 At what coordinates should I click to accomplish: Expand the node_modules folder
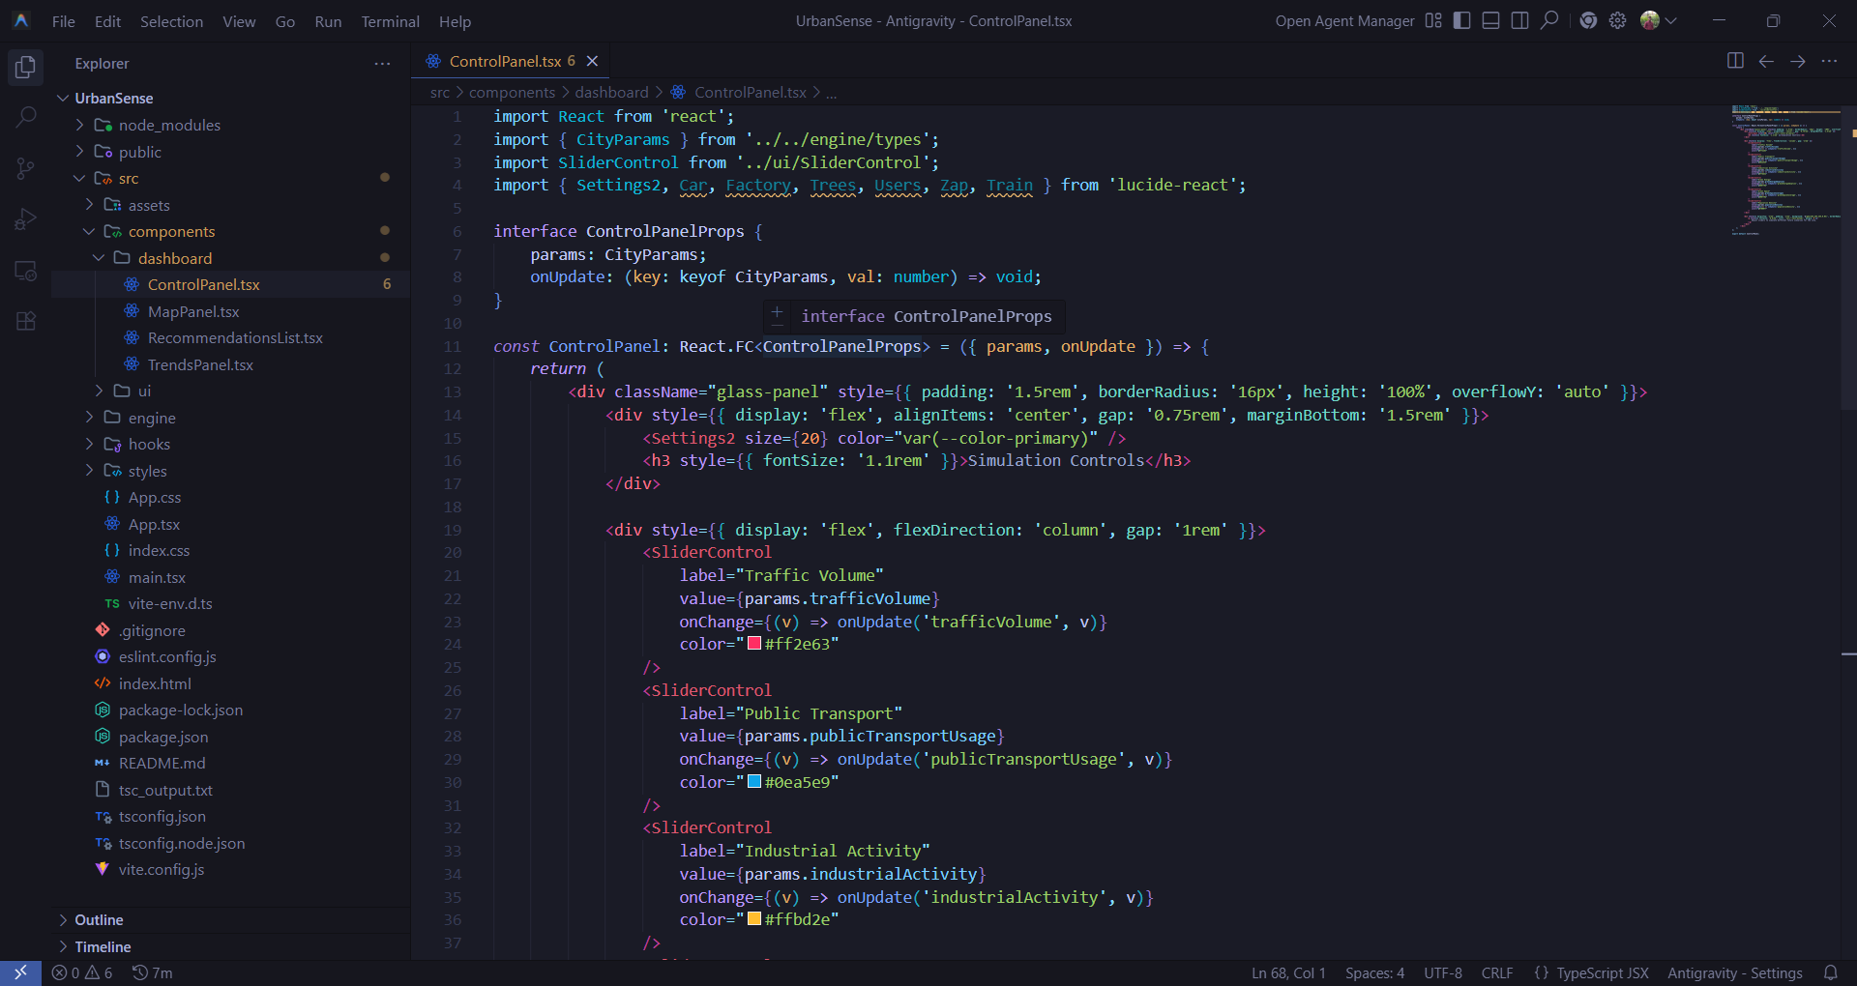pyautogui.click(x=169, y=125)
